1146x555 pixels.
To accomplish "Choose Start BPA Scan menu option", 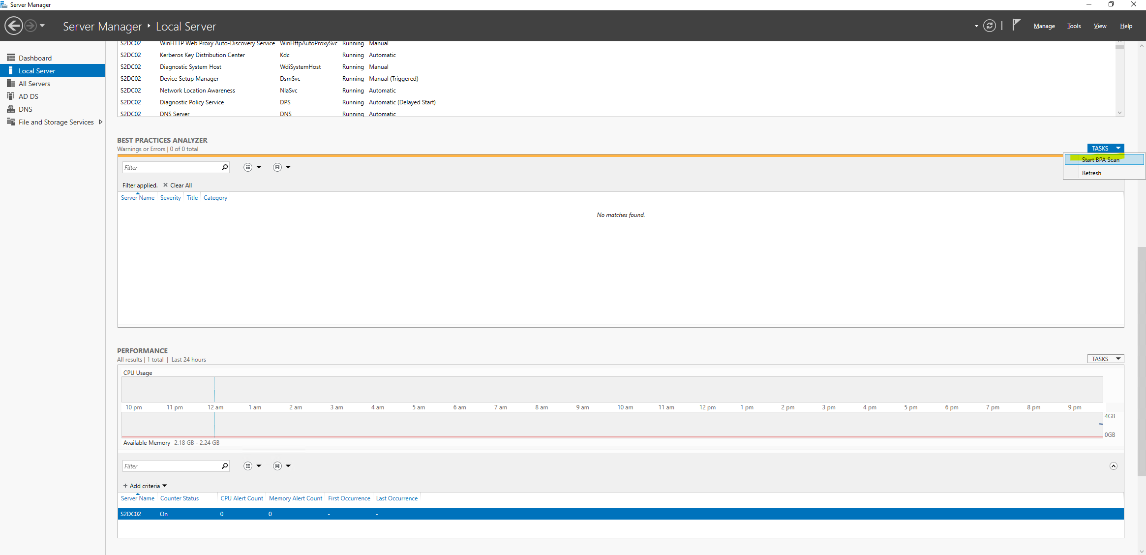I will [x=1100, y=159].
